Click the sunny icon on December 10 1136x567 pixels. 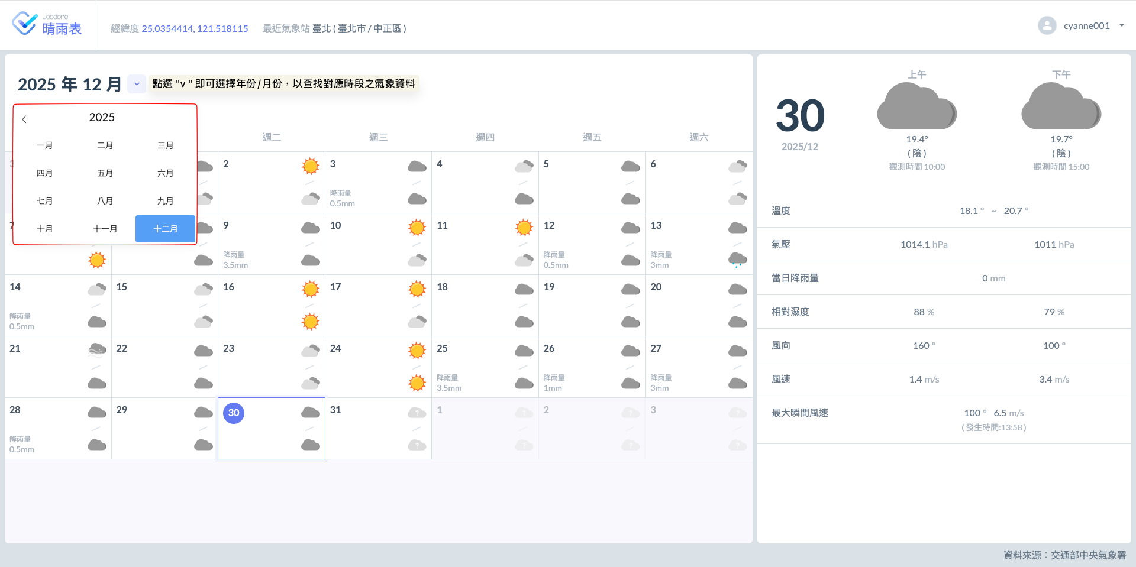[x=417, y=228]
